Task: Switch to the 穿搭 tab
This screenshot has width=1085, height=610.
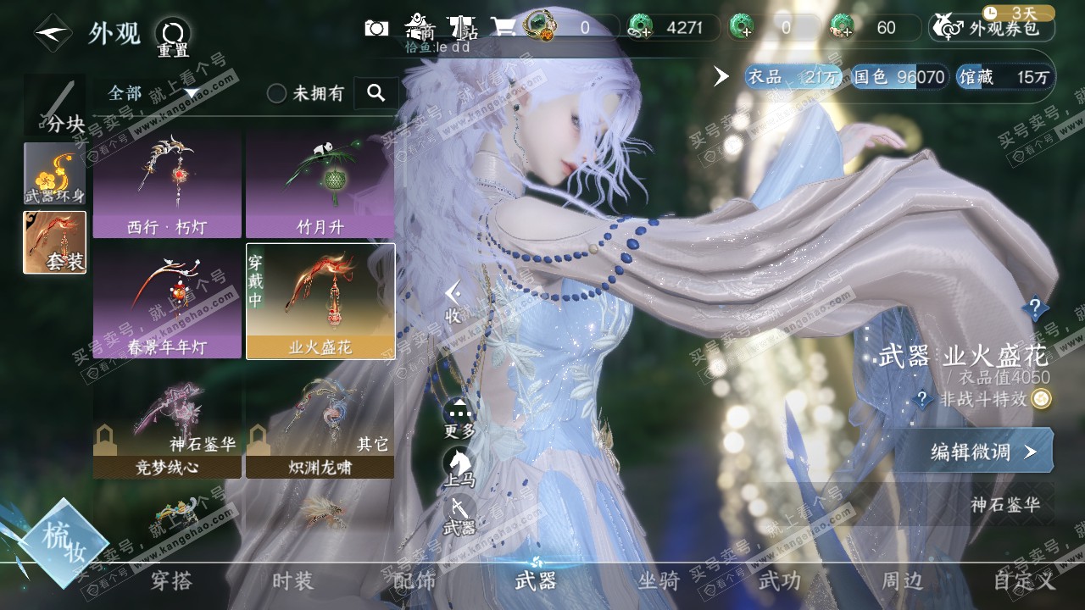Action: [x=171, y=580]
